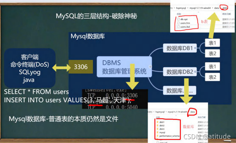The image size is (236, 143).
Task: Click the db02 folder icon in the file list
Action: coord(157,126)
